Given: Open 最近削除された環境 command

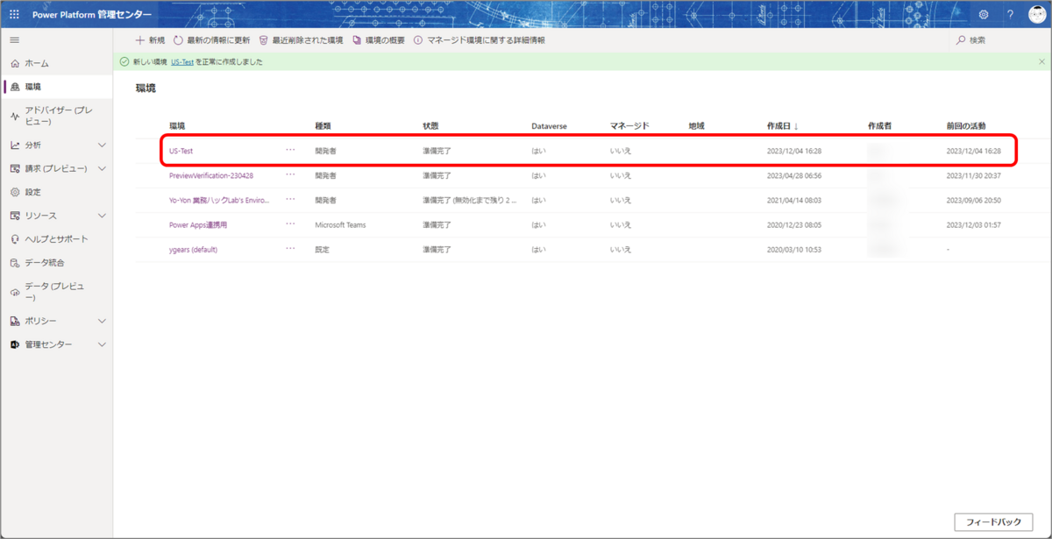Looking at the screenshot, I should point(301,40).
